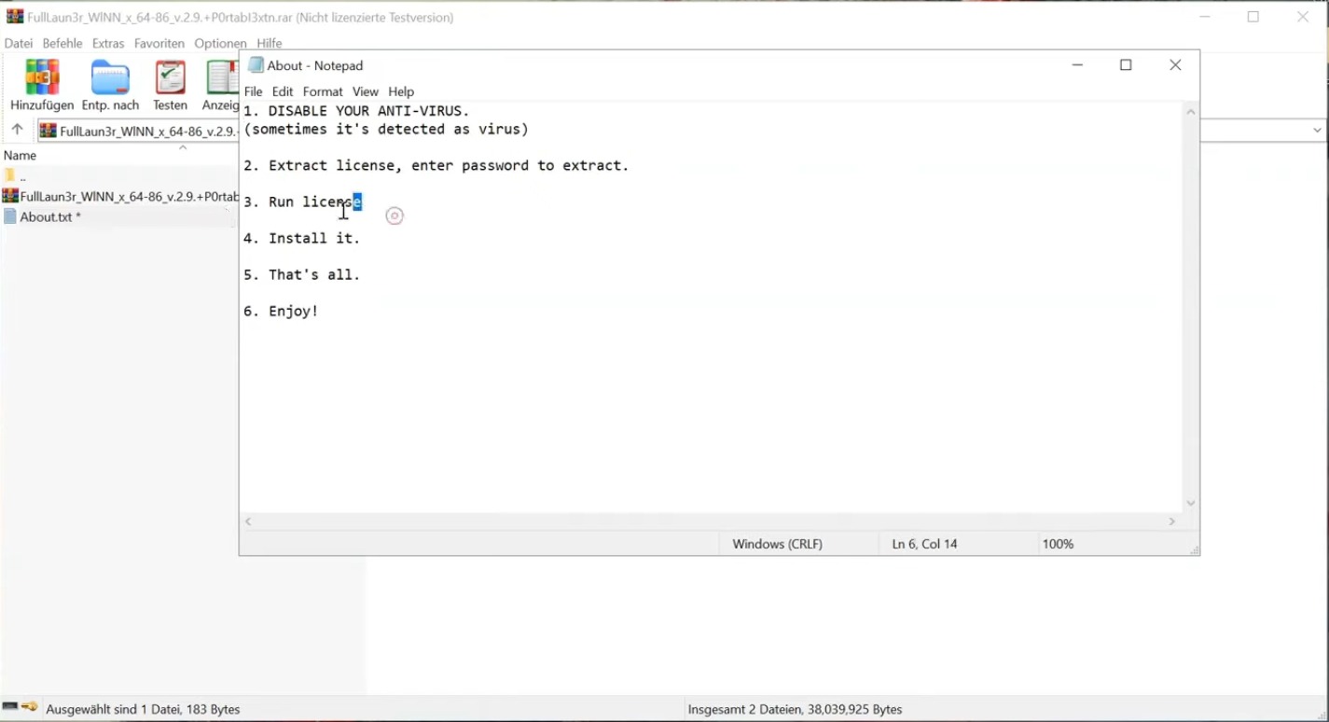Open Notepad Format menu
The image size is (1329, 722).
(x=323, y=91)
